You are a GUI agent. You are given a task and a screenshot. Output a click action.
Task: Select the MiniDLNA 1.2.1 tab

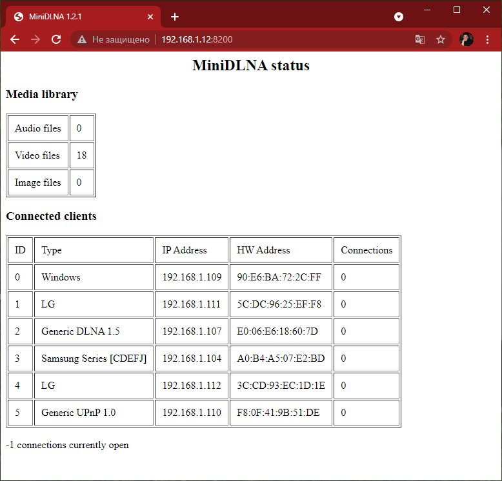click(x=83, y=17)
